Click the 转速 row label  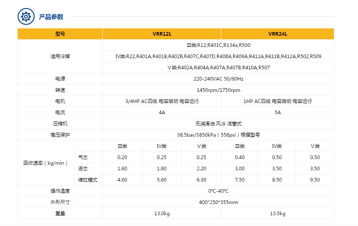[60, 90]
